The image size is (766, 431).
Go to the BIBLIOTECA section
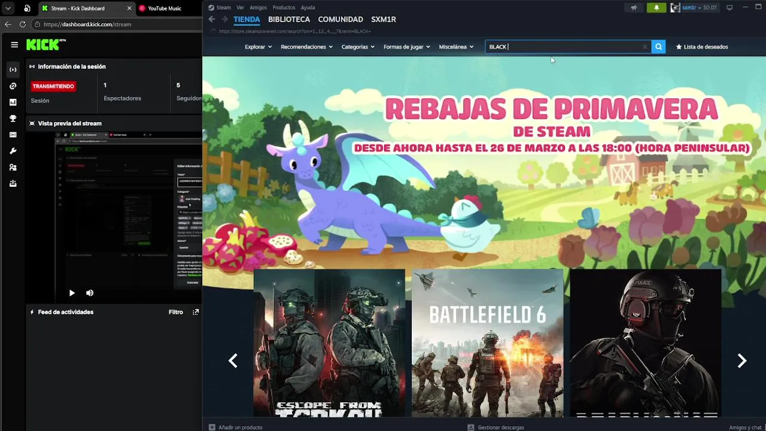(x=289, y=19)
